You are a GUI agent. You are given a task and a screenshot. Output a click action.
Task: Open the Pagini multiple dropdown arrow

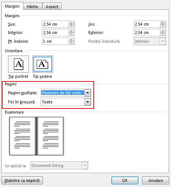pyautogui.click(x=88, y=93)
